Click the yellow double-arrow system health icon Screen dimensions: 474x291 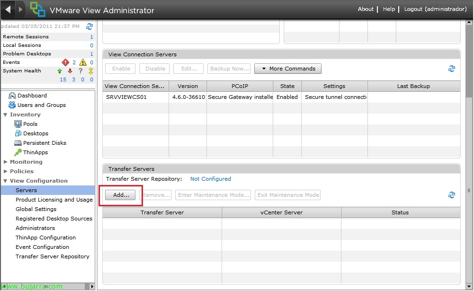(x=91, y=71)
